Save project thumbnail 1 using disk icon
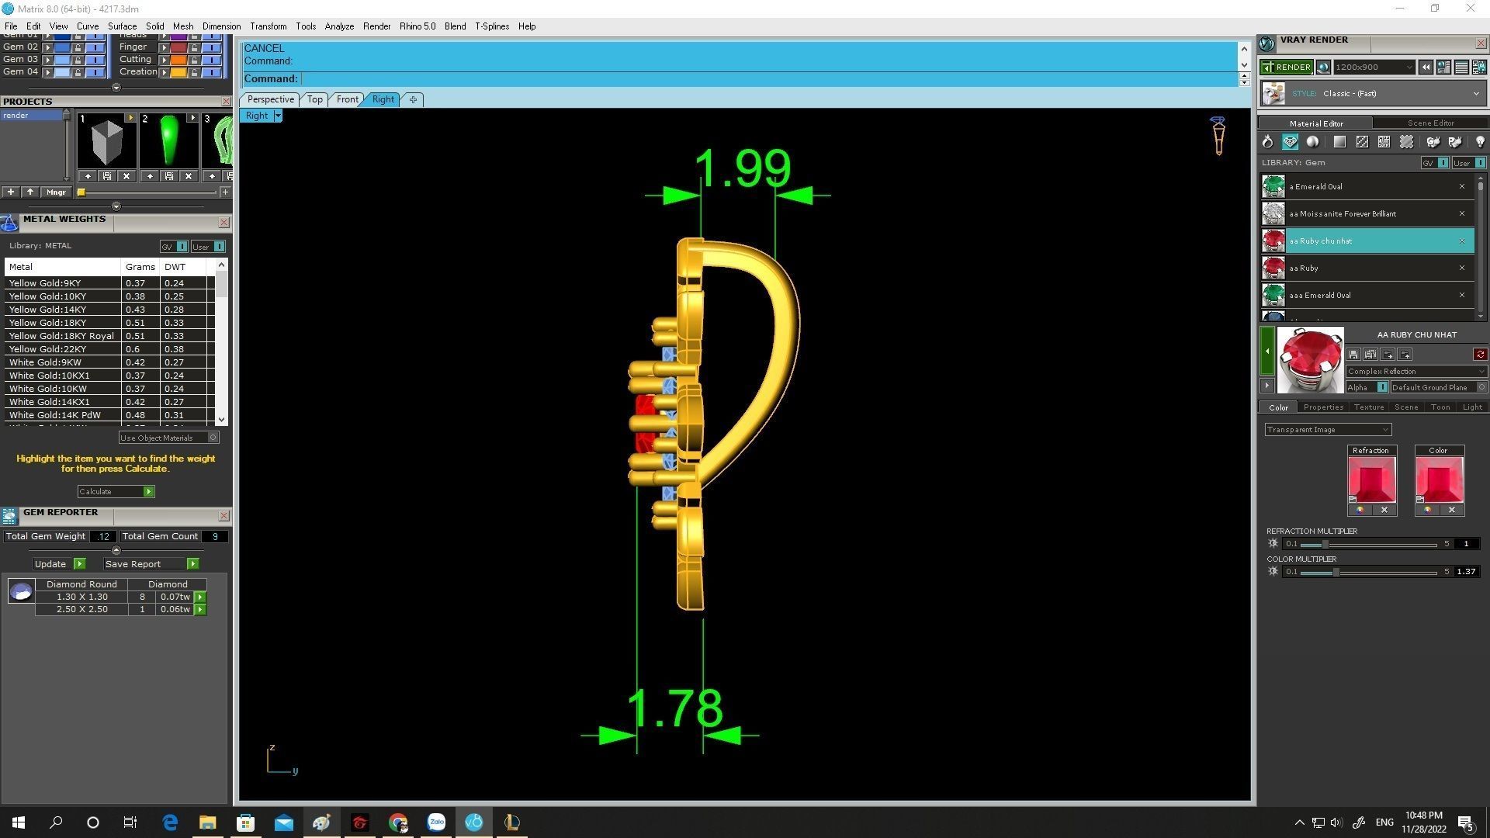This screenshot has width=1490, height=838. click(107, 176)
